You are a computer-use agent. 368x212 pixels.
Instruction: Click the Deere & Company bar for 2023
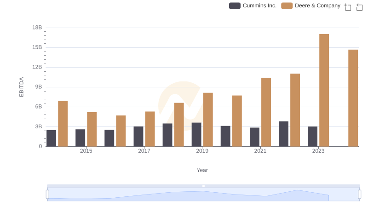coord(324,90)
